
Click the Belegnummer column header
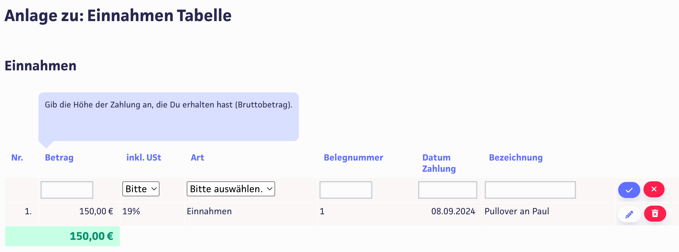(x=353, y=158)
